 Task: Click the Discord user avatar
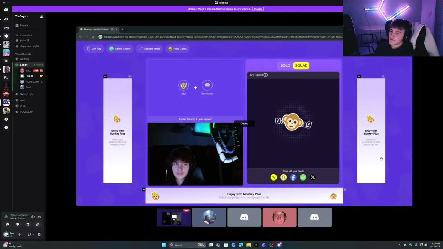(6, 234)
